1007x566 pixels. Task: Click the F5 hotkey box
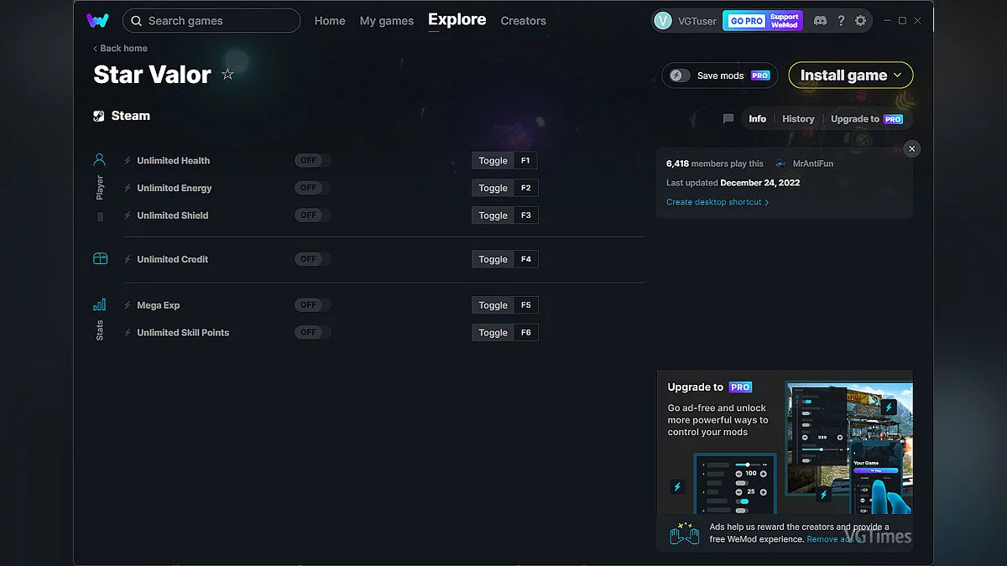(526, 306)
